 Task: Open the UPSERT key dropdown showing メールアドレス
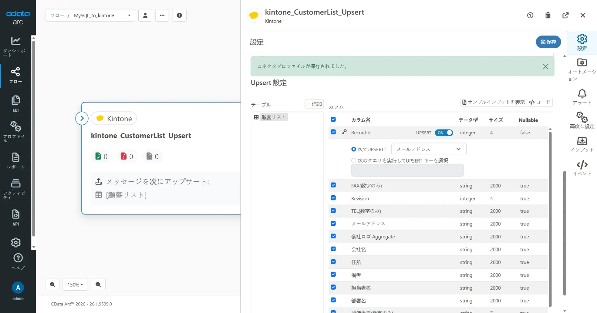pyautogui.click(x=428, y=149)
